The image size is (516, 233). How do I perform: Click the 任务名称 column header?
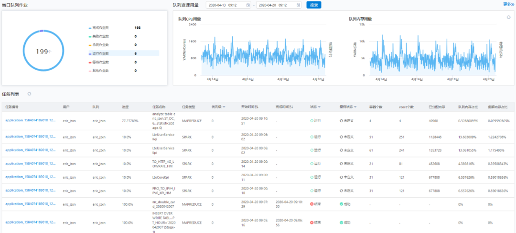[159, 107]
